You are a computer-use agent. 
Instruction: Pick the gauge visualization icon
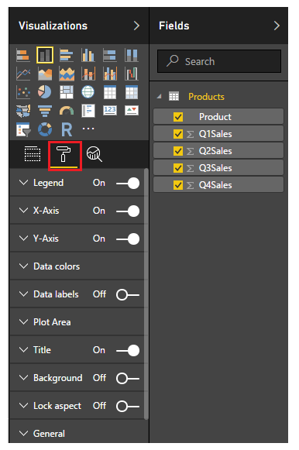click(67, 111)
